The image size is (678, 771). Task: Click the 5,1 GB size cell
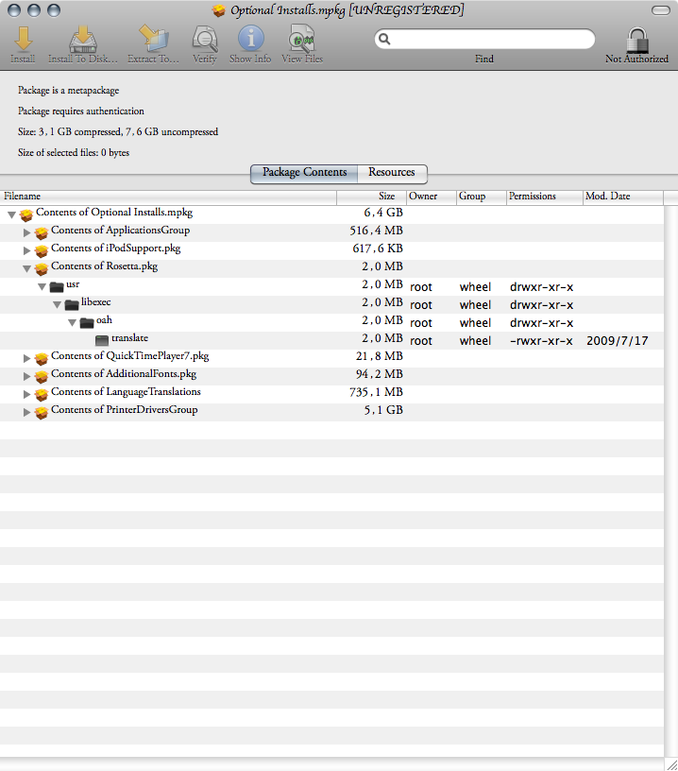pyautogui.click(x=383, y=410)
